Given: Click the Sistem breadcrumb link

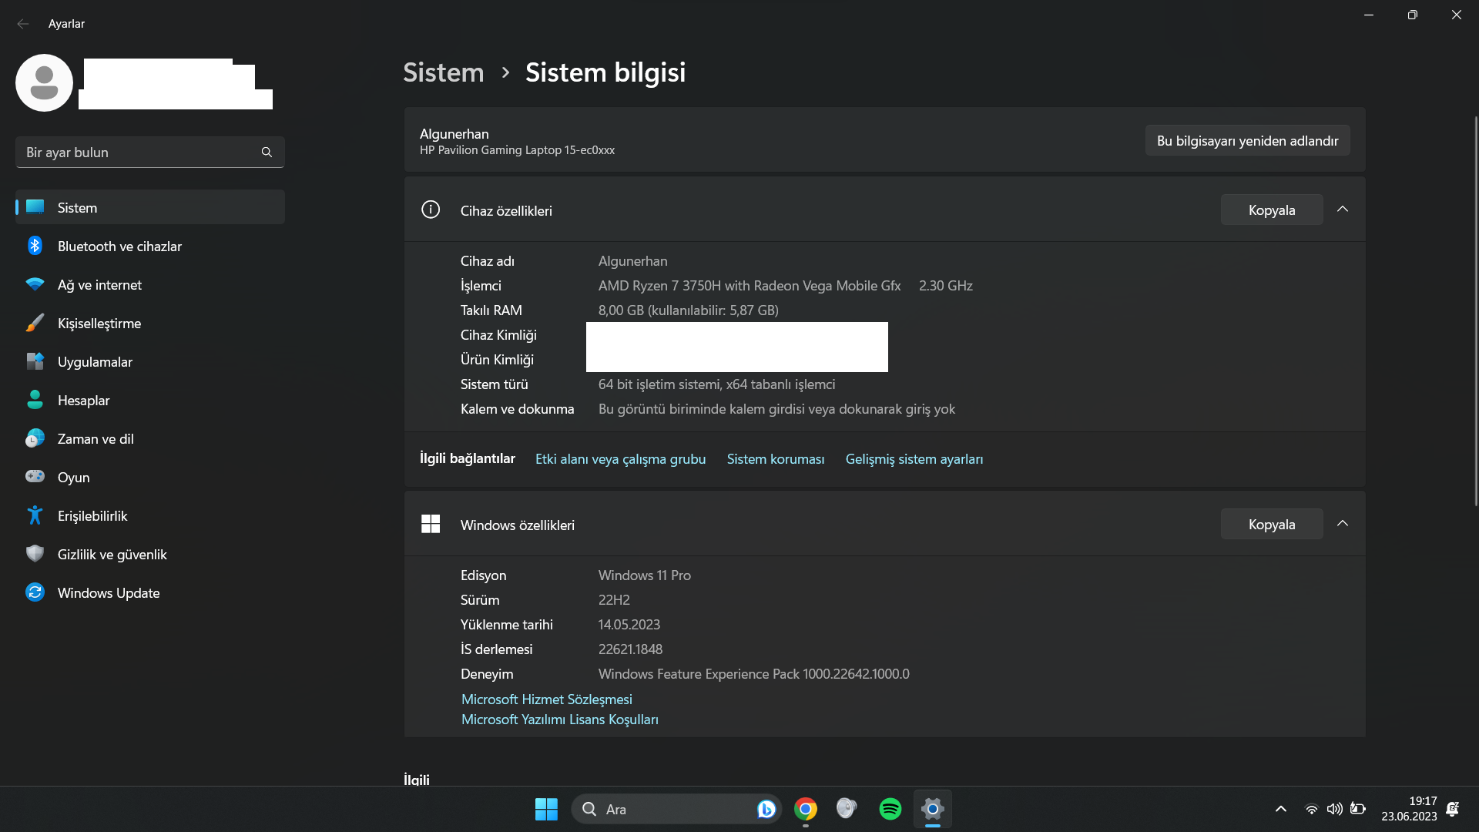Looking at the screenshot, I should pos(444,72).
